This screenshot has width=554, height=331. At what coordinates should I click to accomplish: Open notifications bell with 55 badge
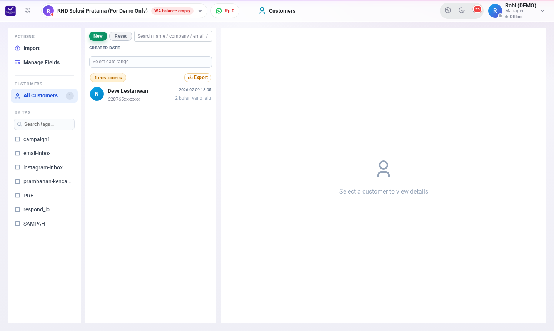[476, 10]
